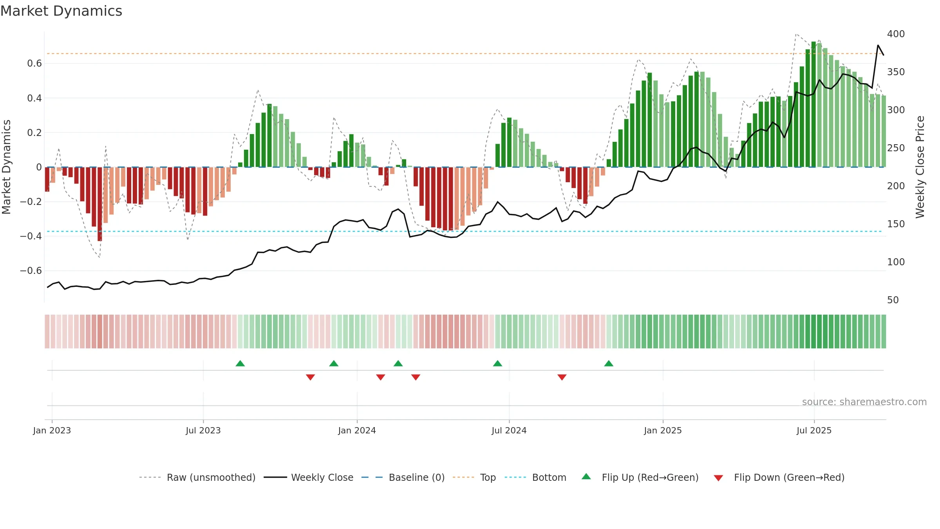Hide the Bottom threshold legend entry
The width and height of the screenshot is (940, 529).
point(535,477)
